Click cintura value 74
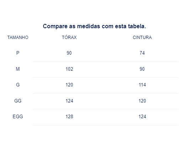 coord(142,53)
